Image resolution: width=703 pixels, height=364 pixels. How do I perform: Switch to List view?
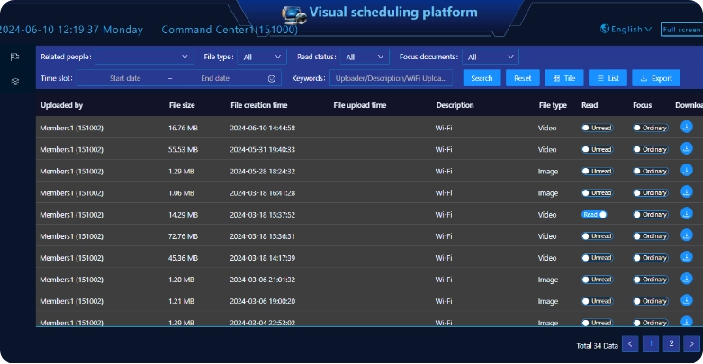coord(608,78)
